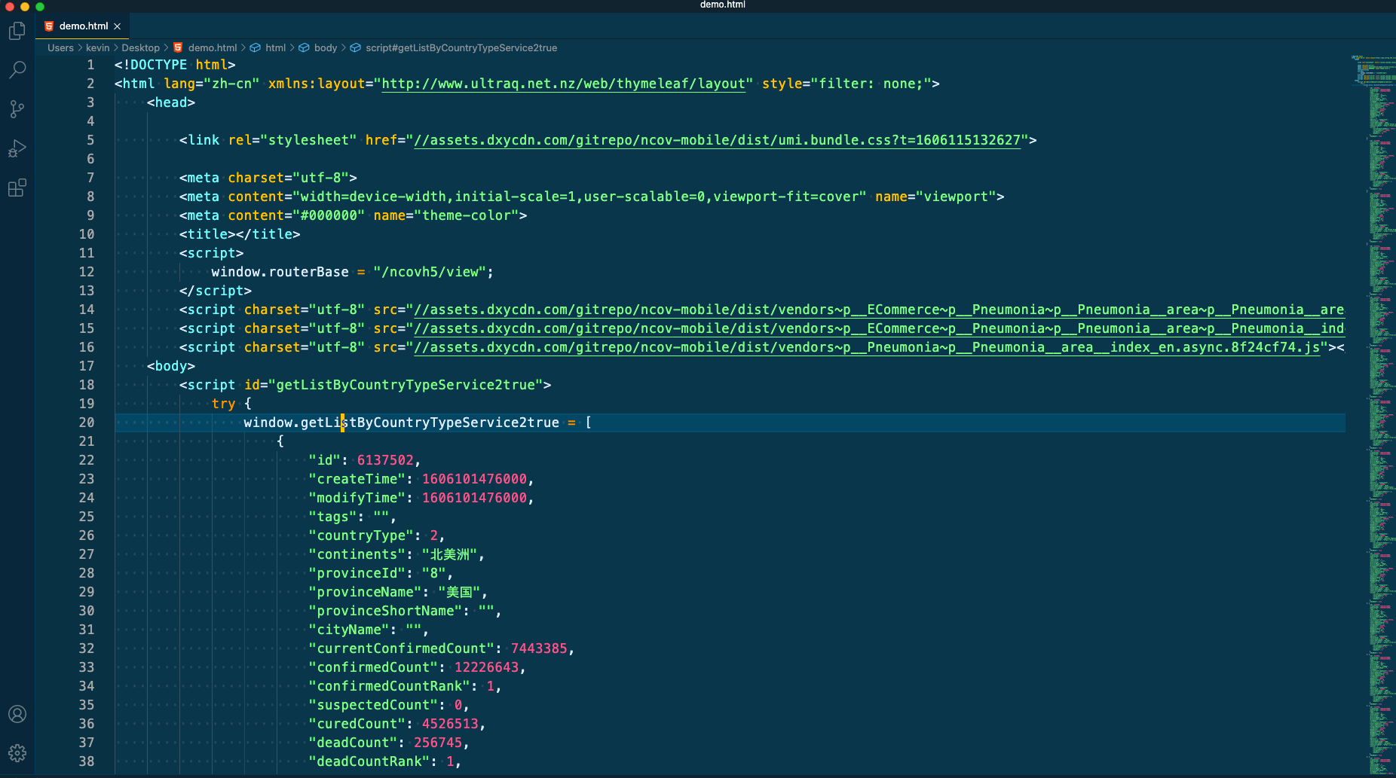Click the cube icon before script breadcrumb

tap(356, 47)
